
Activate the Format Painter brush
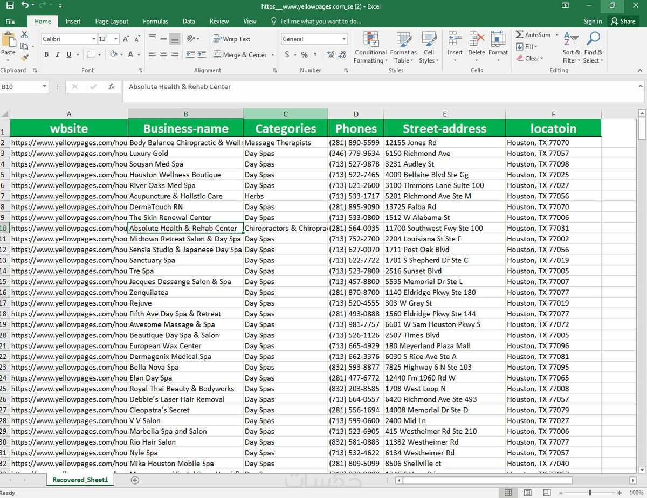click(x=24, y=58)
